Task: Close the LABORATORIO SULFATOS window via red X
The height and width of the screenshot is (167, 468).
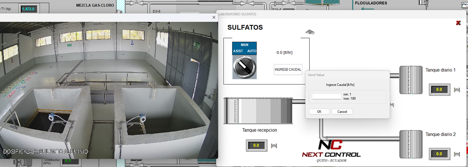Action: click(458, 23)
